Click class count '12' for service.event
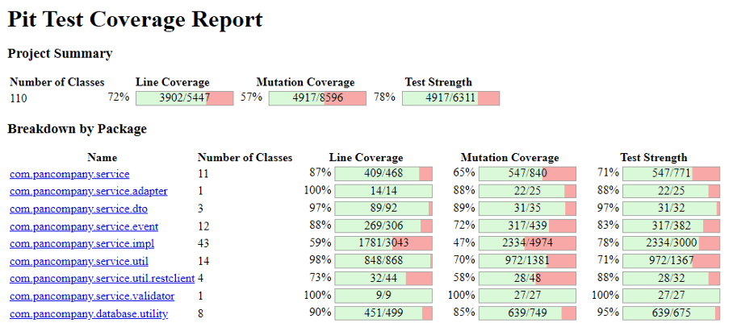Image resolution: width=733 pixels, height=327 pixels. click(x=203, y=226)
